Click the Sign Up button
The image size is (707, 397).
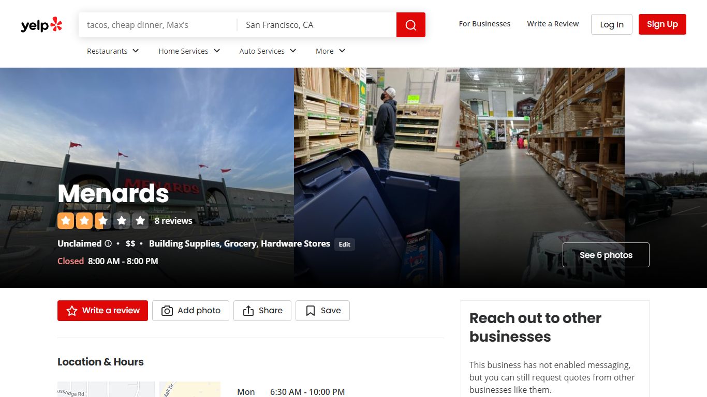pos(662,24)
